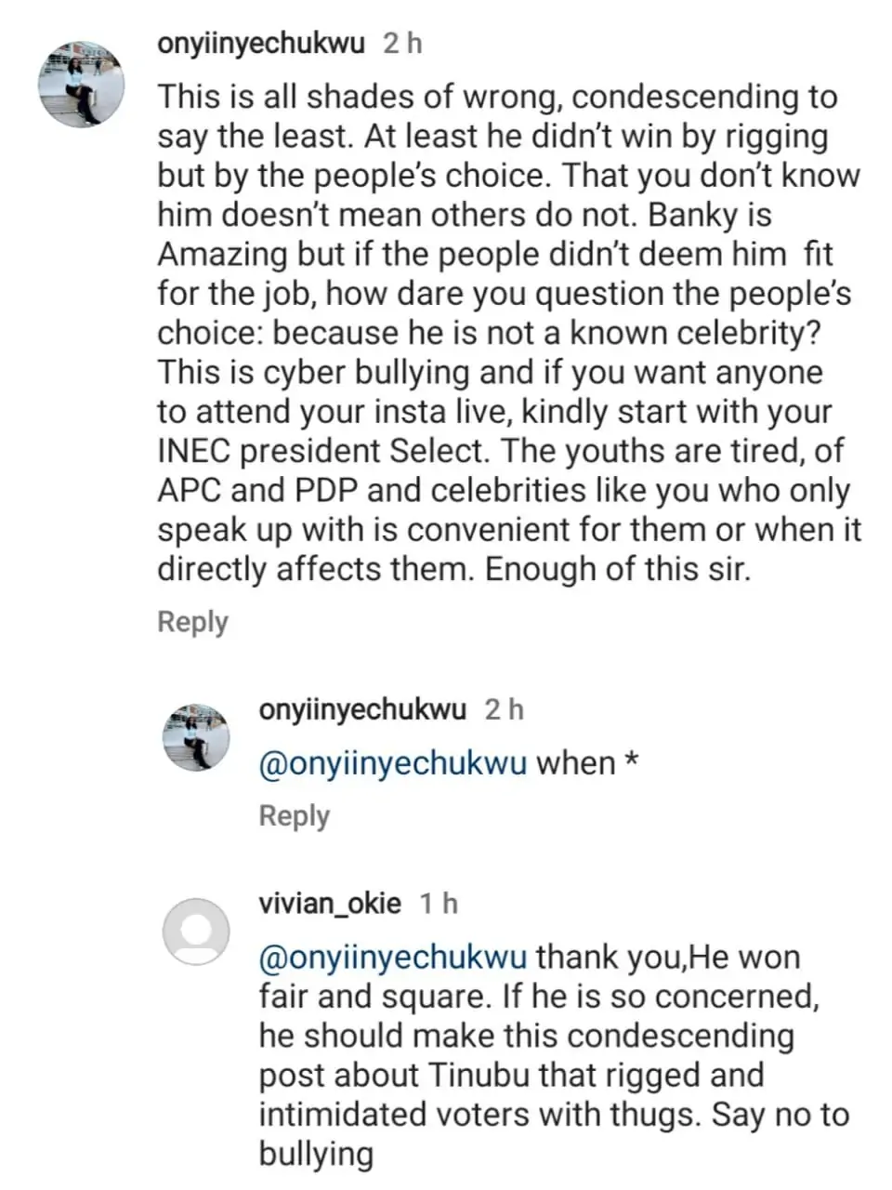Tap the @onyiinyechukwu mention before 'thank you'
The width and height of the screenshot is (892, 1190).
coord(393,957)
